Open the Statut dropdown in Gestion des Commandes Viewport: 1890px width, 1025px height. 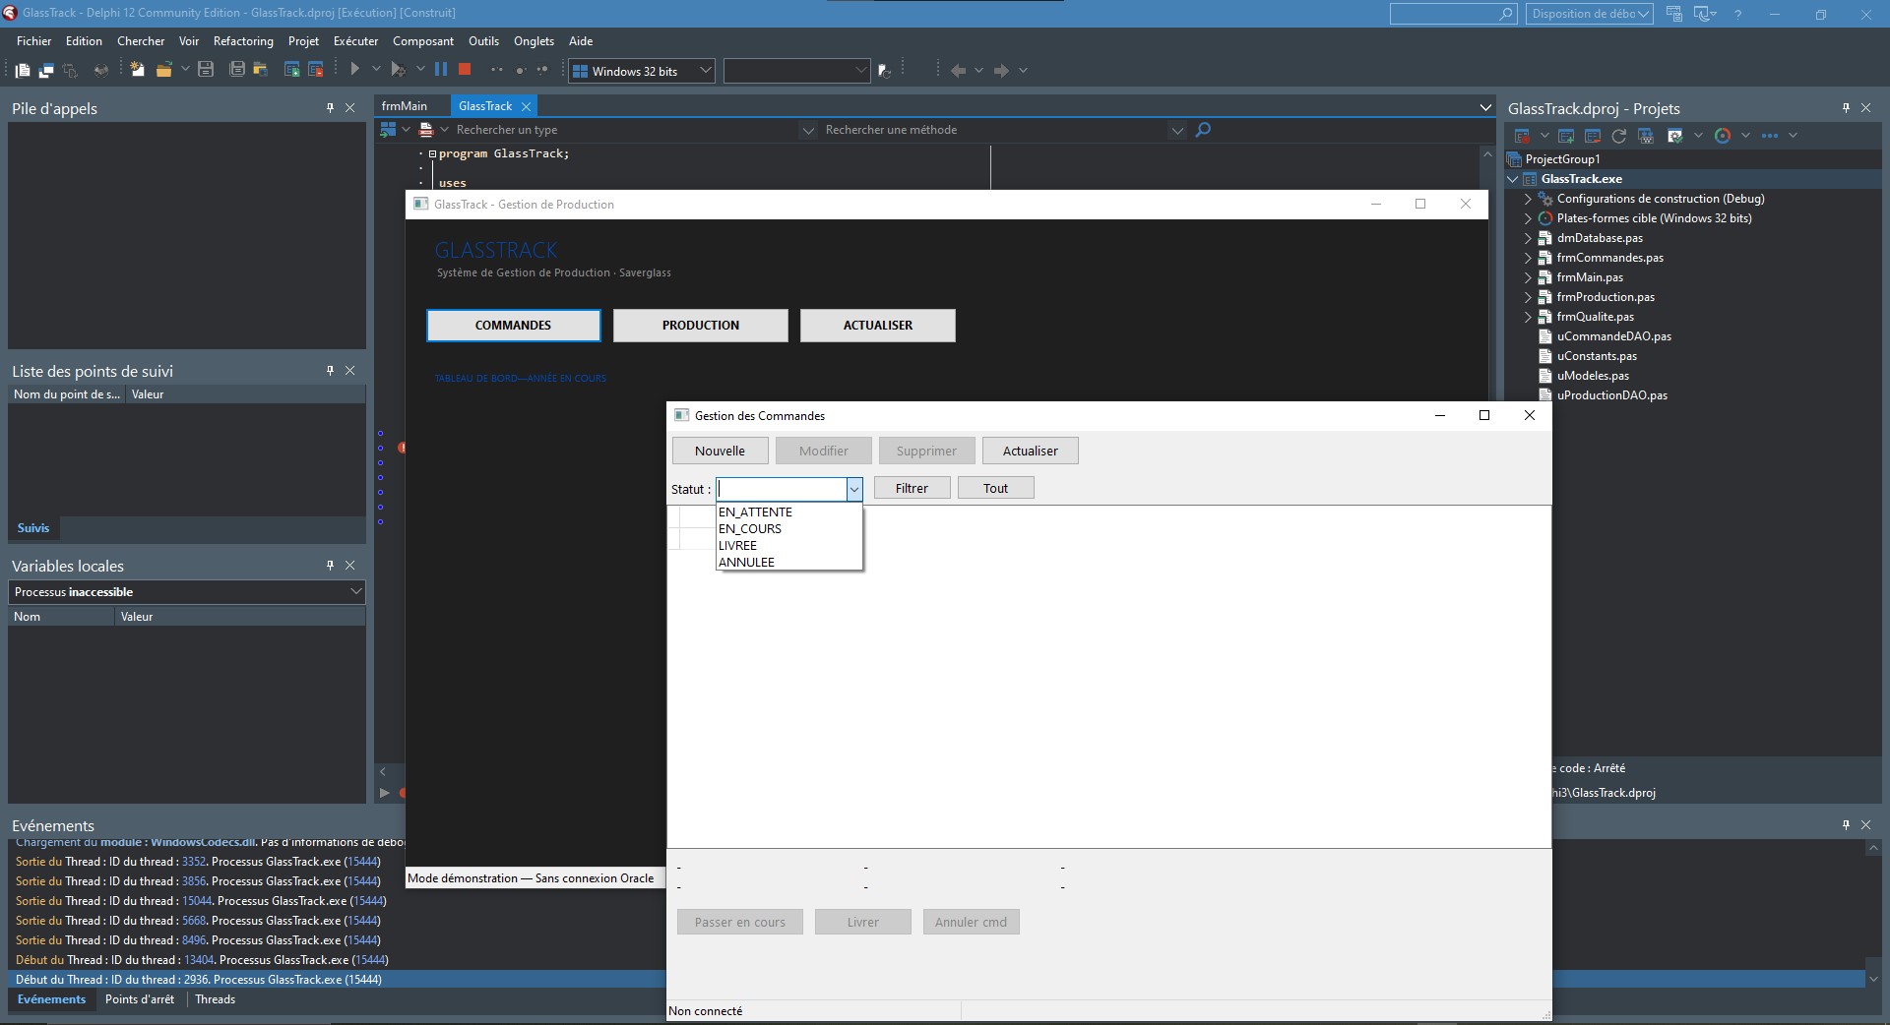click(854, 489)
